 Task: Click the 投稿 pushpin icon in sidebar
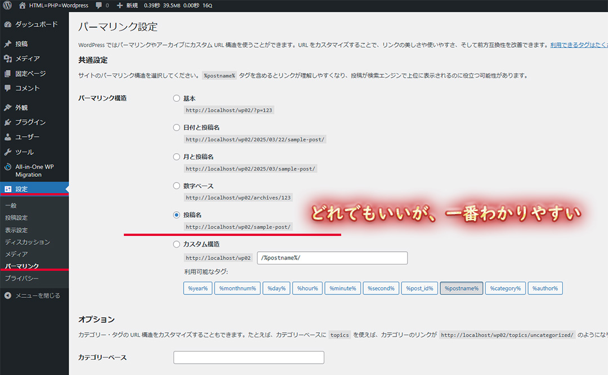coord(8,44)
